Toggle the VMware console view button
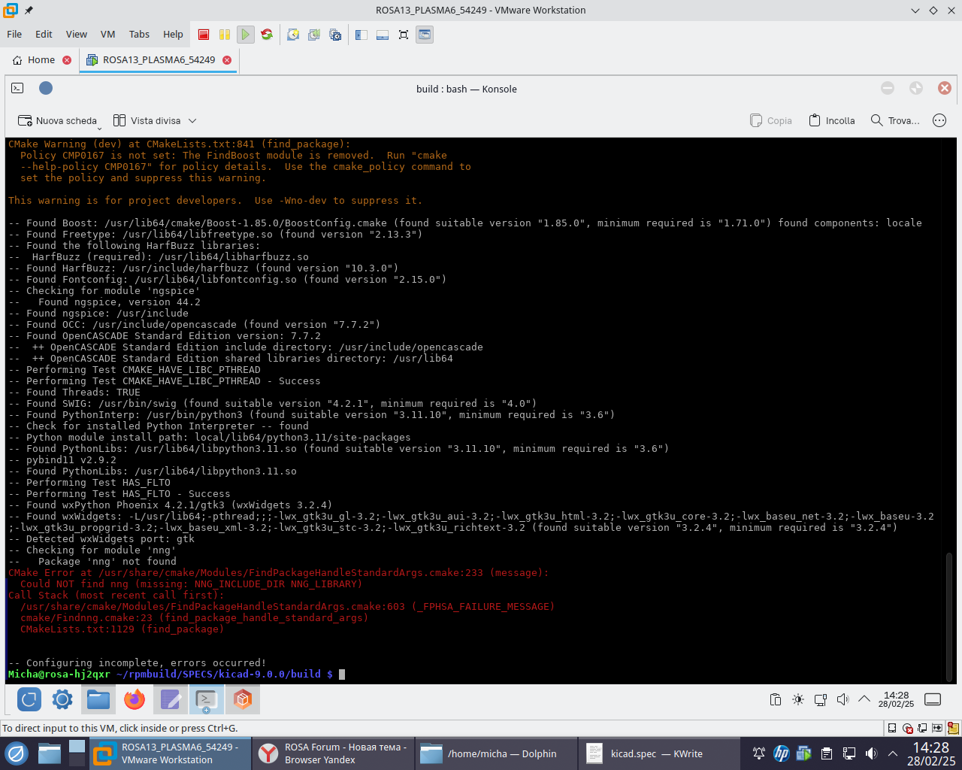962x770 pixels. coord(425,35)
